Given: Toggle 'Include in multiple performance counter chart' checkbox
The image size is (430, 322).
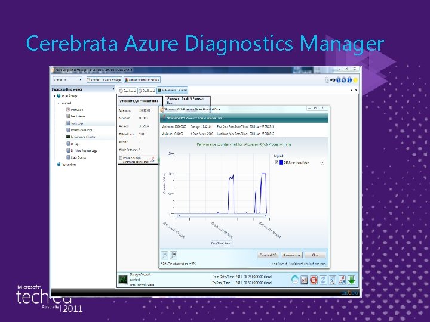Looking at the screenshot, I should point(121,158).
